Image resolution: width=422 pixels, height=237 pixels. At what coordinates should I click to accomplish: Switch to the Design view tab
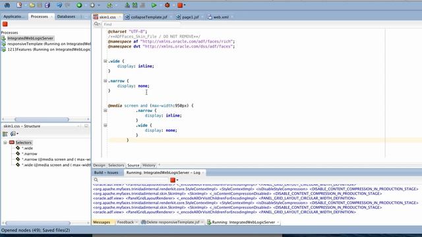(x=99, y=165)
